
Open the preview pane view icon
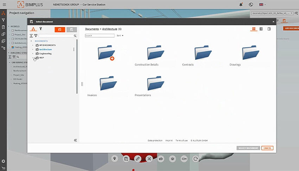pyautogui.click(x=269, y=29)
